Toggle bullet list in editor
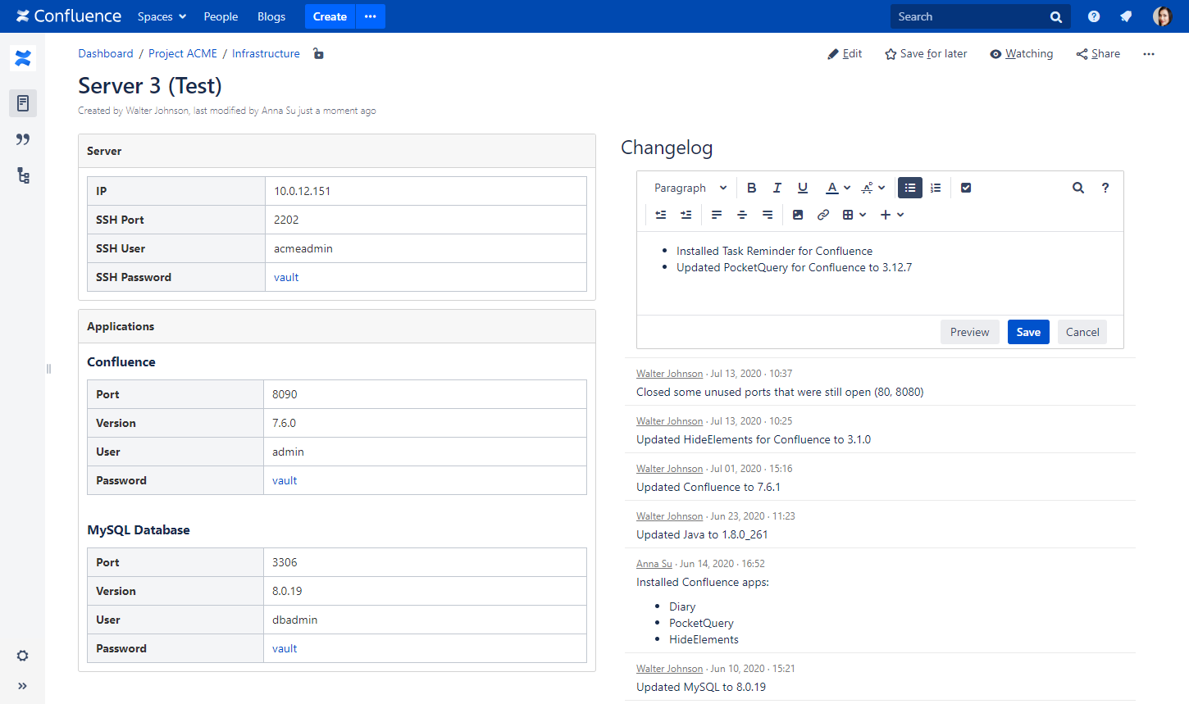Screen dimensions: 1189x704 [910, 188]
